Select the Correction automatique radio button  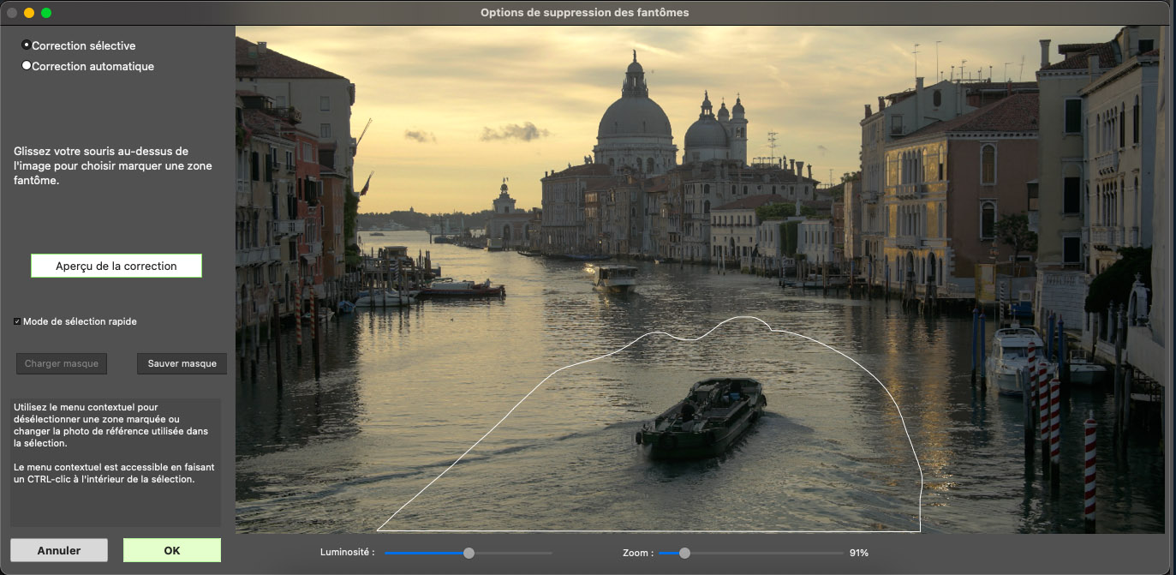pyautogui.click(x=27, y=65)
